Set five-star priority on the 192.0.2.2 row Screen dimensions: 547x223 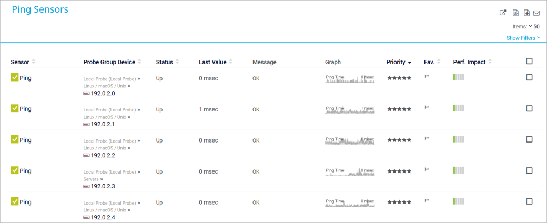click(409, 140)
